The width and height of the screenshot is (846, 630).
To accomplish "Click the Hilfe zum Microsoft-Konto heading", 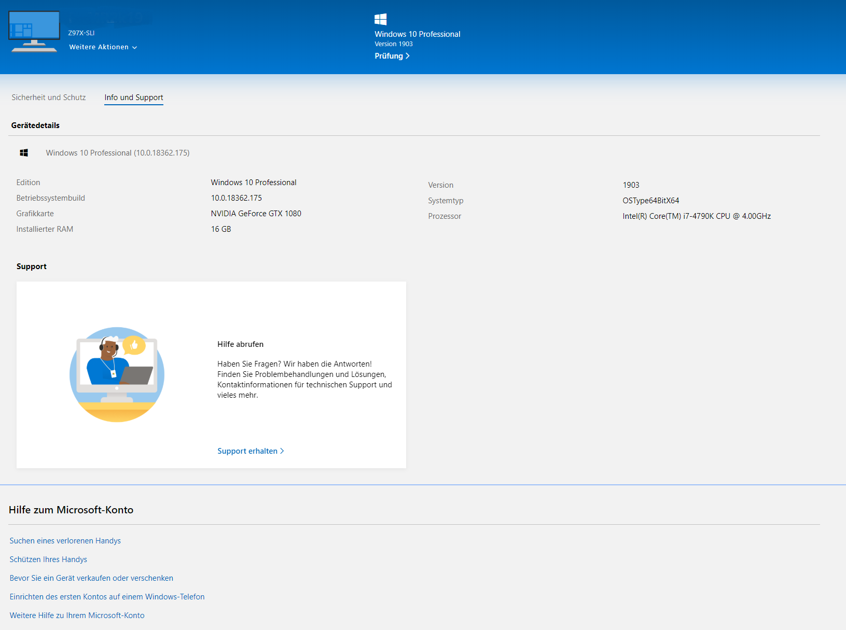I will (x=71, y=510).
